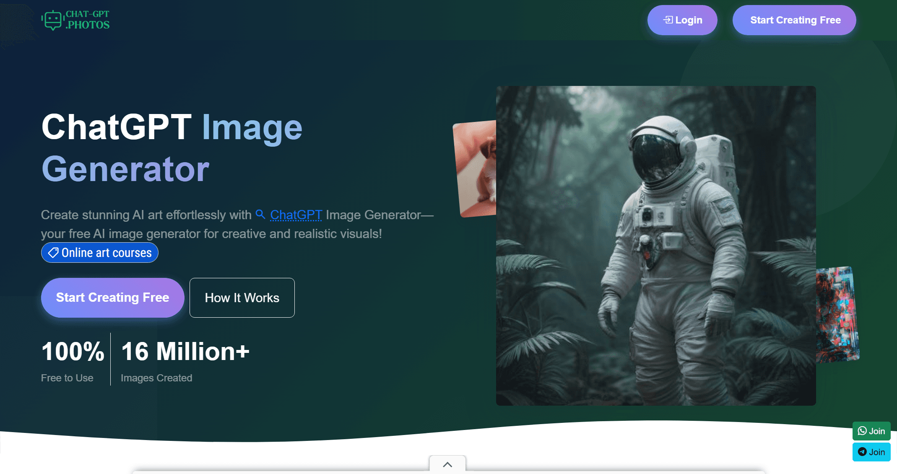Expand the bottom panel with chevron up
The image size is (897, 474).
pyautogui.click(x=447, y=464)
